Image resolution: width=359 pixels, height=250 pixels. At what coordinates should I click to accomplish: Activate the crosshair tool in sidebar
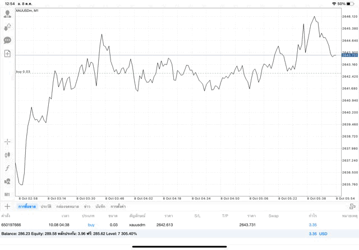[x=7, y=141]
